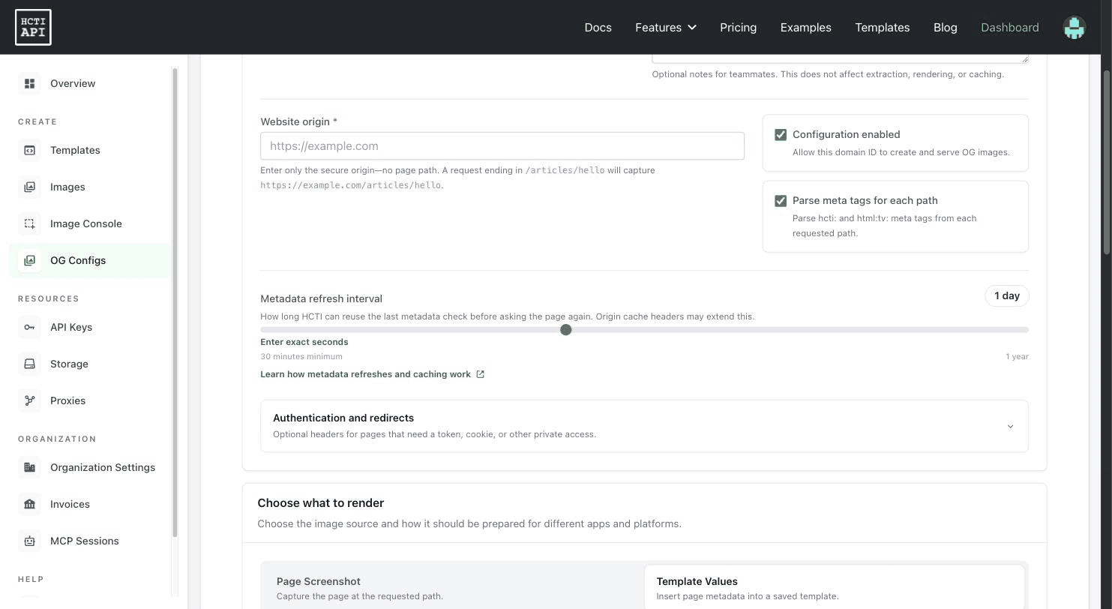Open Templates in the sidebar
Screen dimensions: 1112x609
(89, 150)
